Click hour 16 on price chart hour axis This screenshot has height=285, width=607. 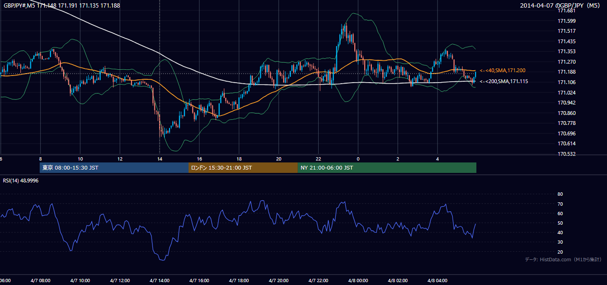[199, 159]
